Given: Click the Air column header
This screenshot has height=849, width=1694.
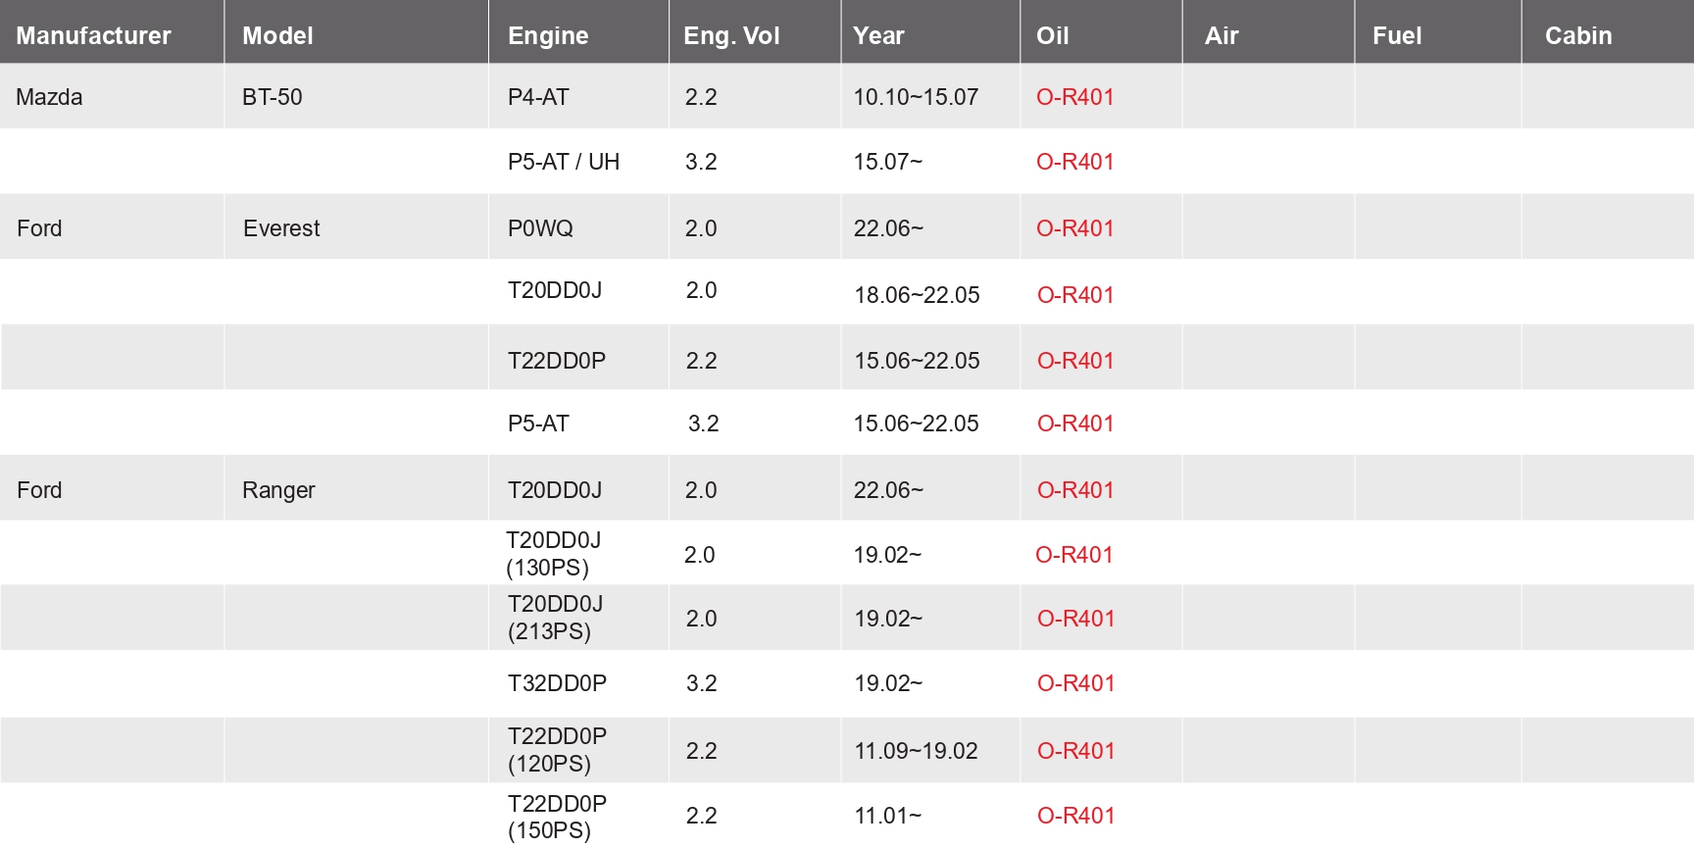Looking at the screenshot, I should (1221, 35).
